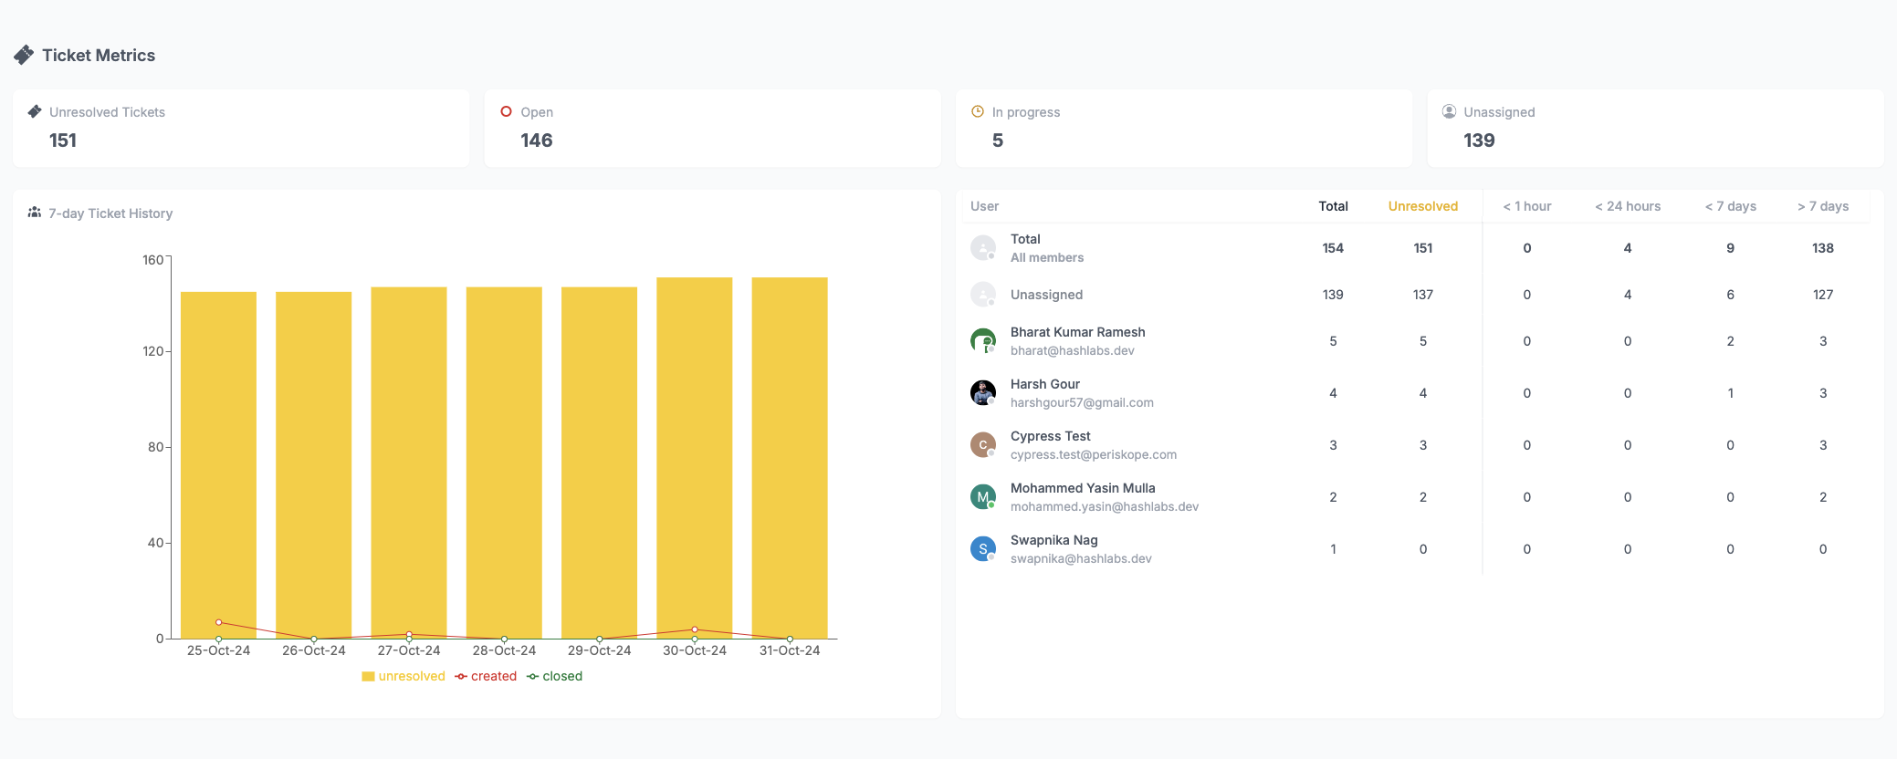Click Harsh Gour's profile photo
1897x759 pixels.
pyautogui.click(x=983, y=393)
